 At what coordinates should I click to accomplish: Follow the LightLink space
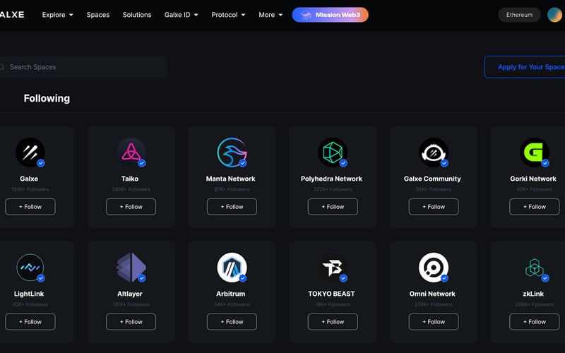pyautogui.click(x=30, y=322)
